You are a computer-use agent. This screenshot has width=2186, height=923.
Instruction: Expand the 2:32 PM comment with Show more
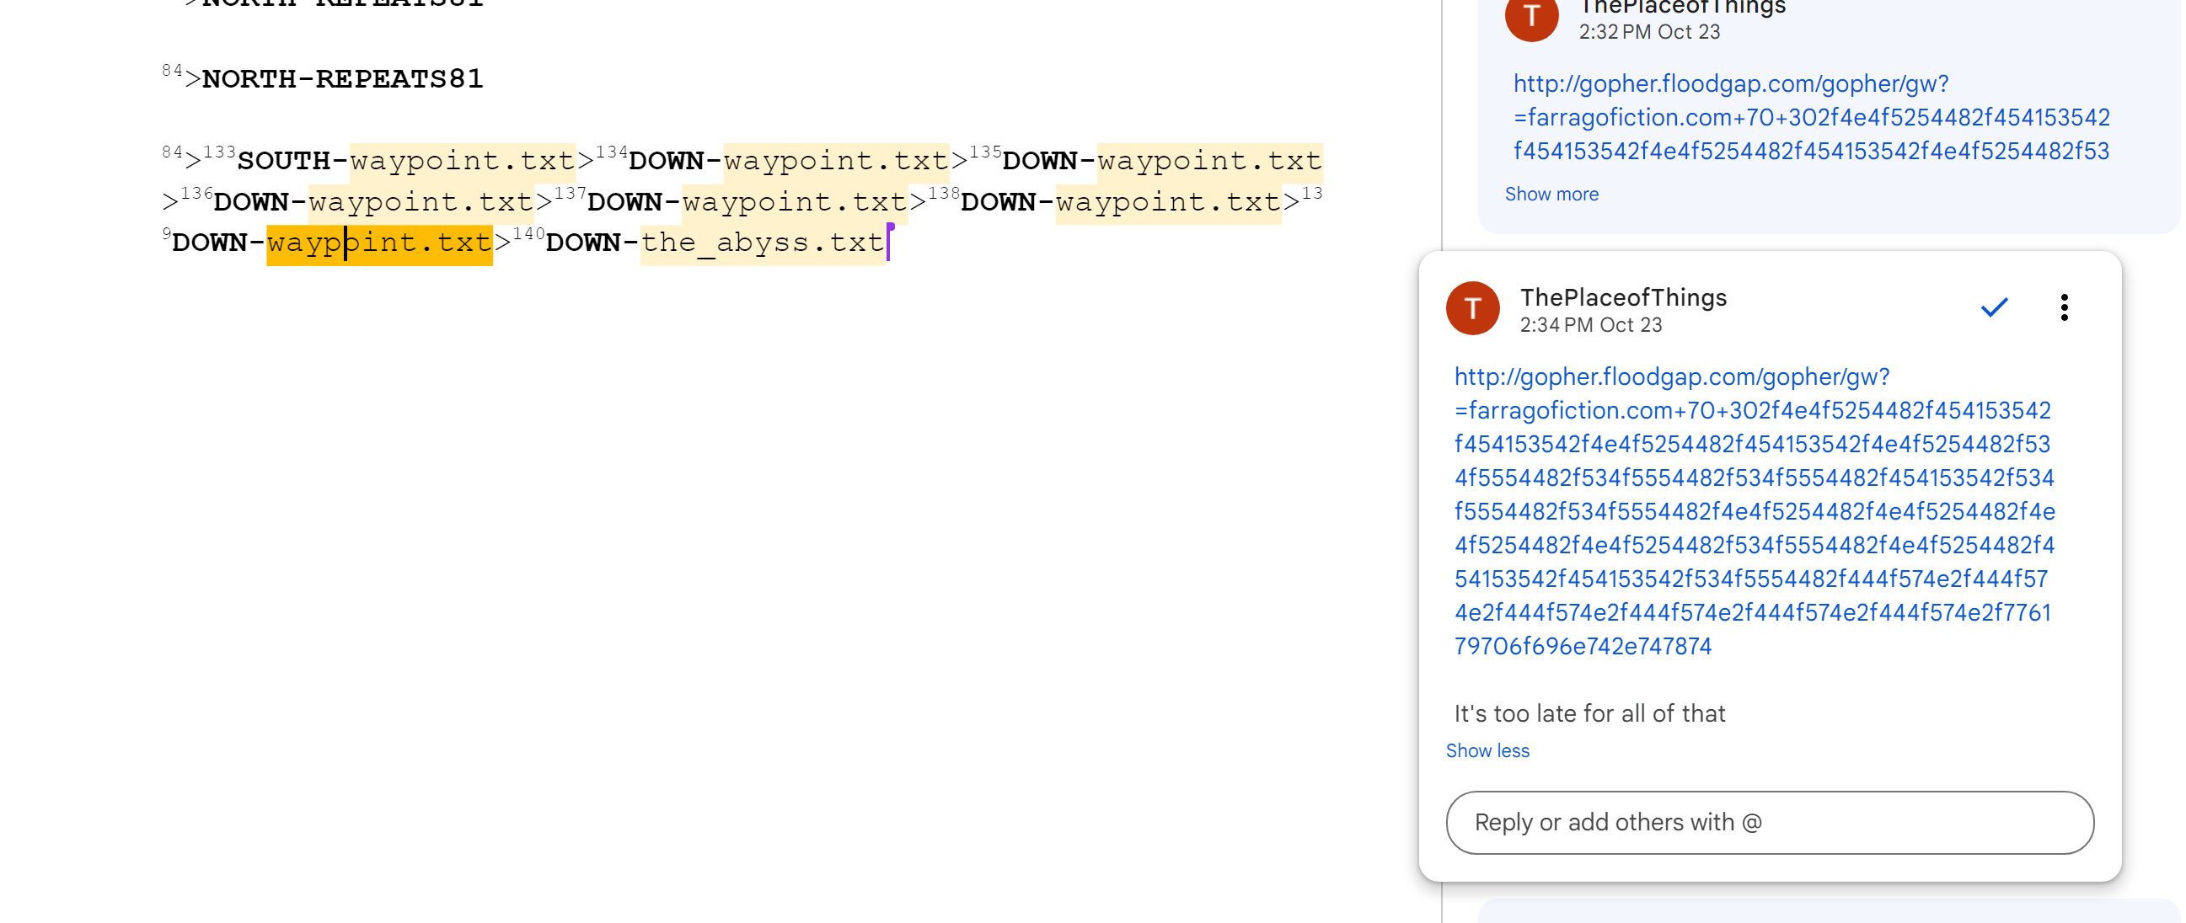[x=1551, y=195]
